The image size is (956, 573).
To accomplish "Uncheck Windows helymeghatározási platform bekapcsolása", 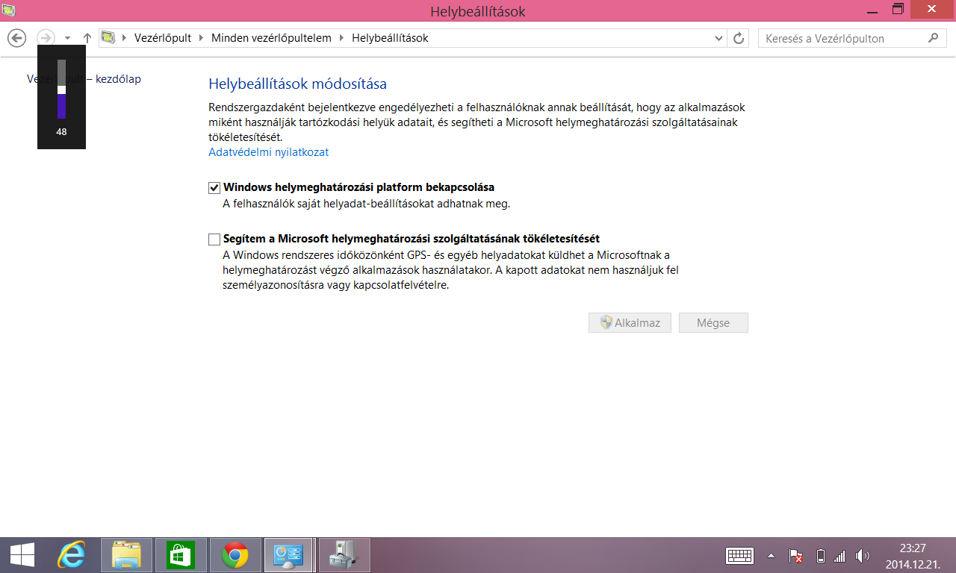I will [214, 188].
